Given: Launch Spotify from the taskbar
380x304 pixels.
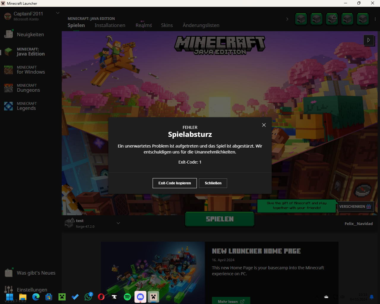Looking at the screenshot, I should coord(127,297).
